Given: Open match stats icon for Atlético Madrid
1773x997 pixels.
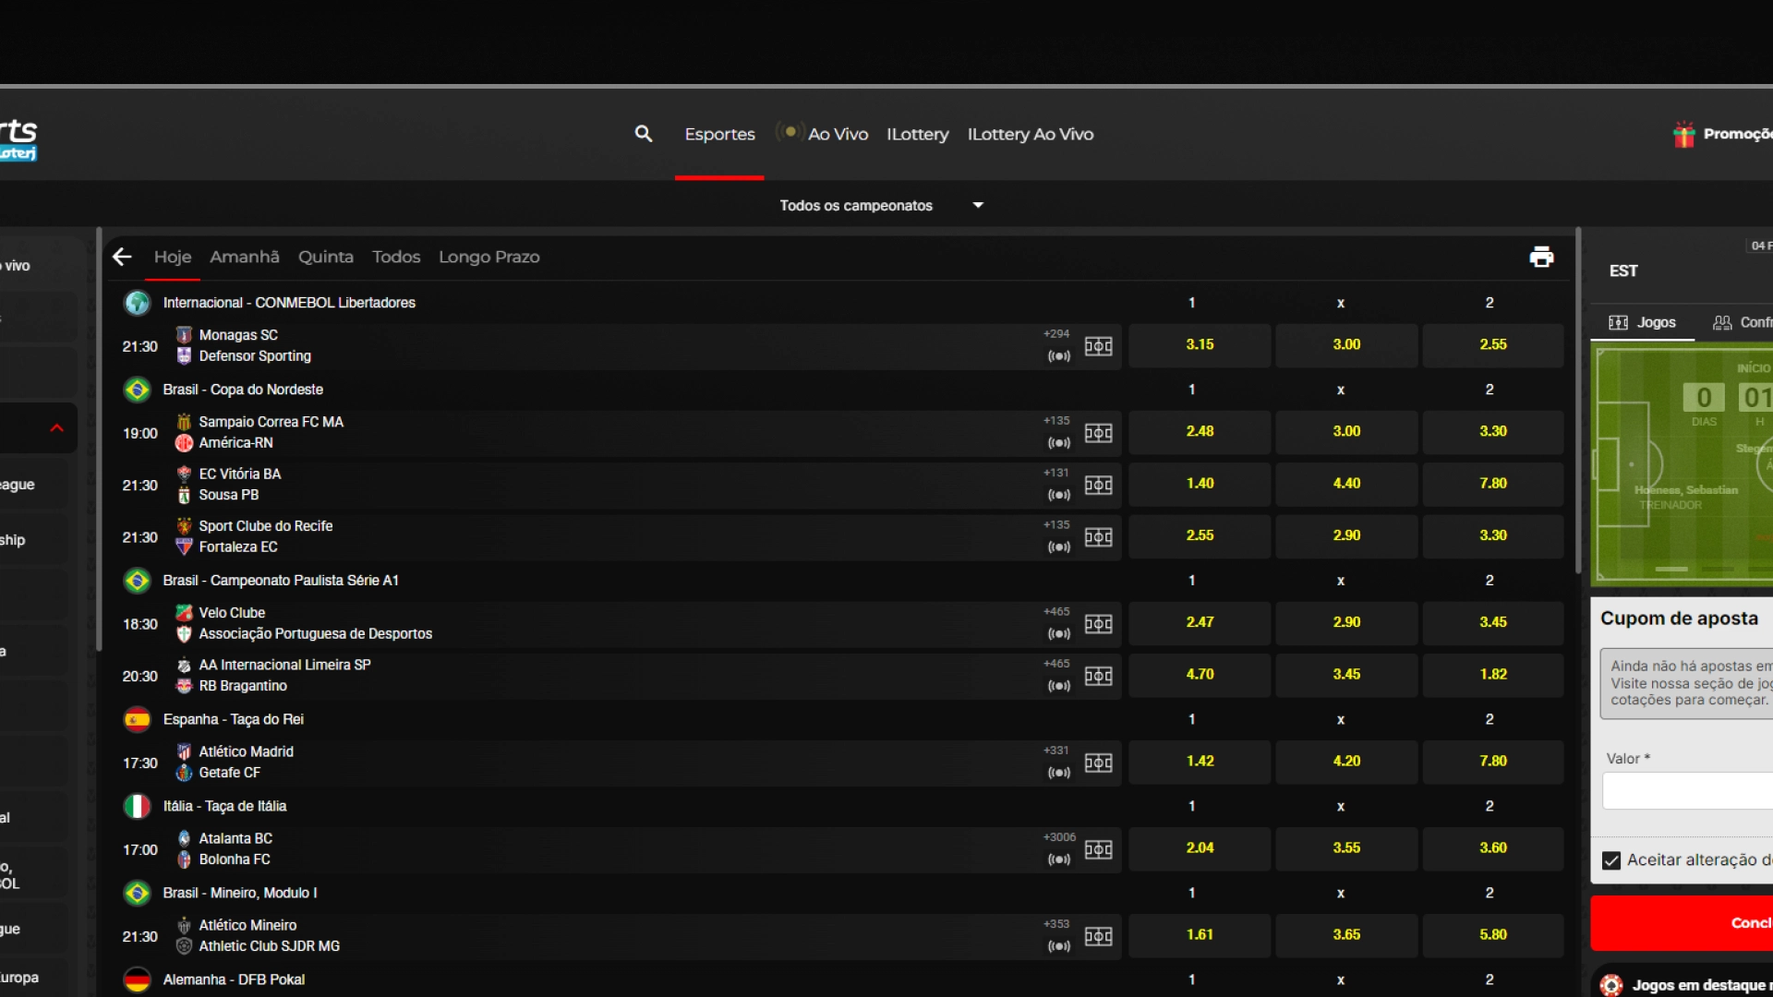Looking at the screenshot, I should (x=1098, y=763).
